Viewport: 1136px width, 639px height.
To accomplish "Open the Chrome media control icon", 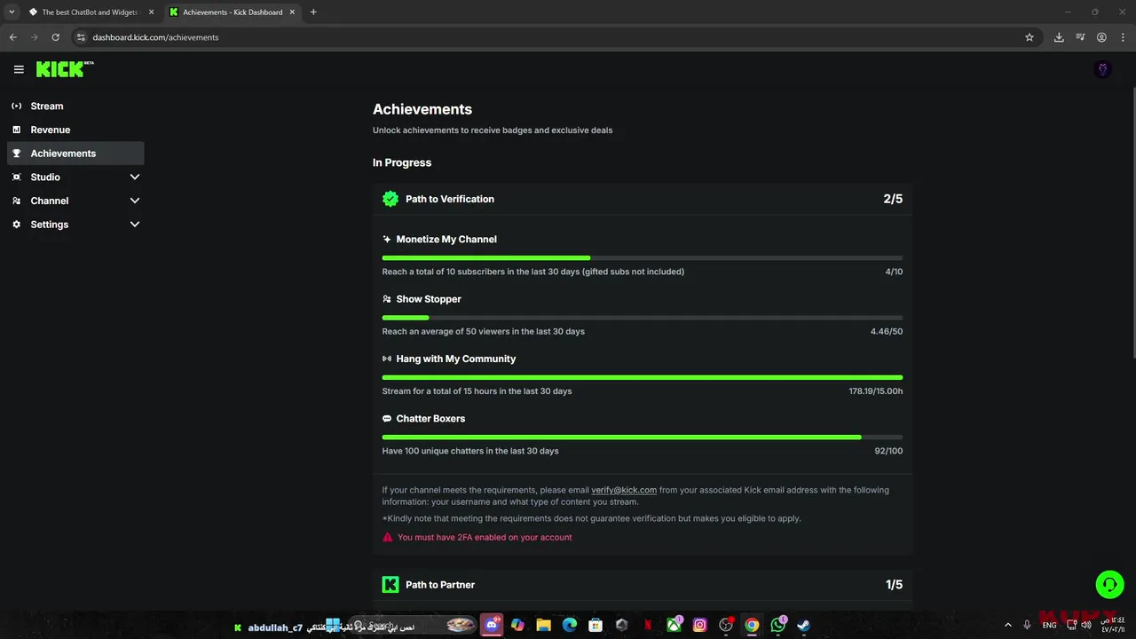I will coord(1080,37).
